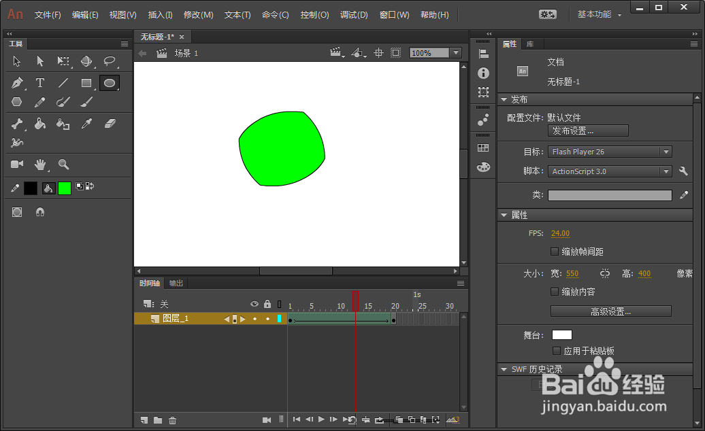Click the 发布设置 button

[587, 131]
